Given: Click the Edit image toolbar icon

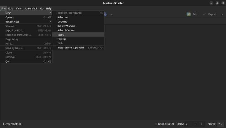Looking at the screenshot, I should tap(188, 14).
